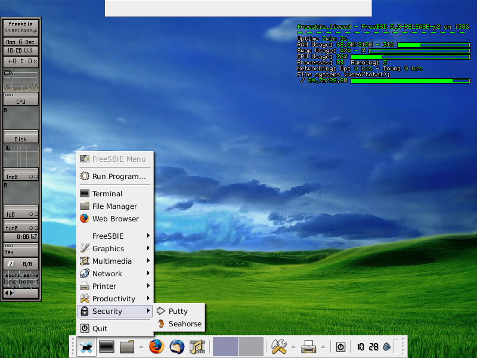
Task: Click the Uptime line in desktop stats
Action: 322,39
